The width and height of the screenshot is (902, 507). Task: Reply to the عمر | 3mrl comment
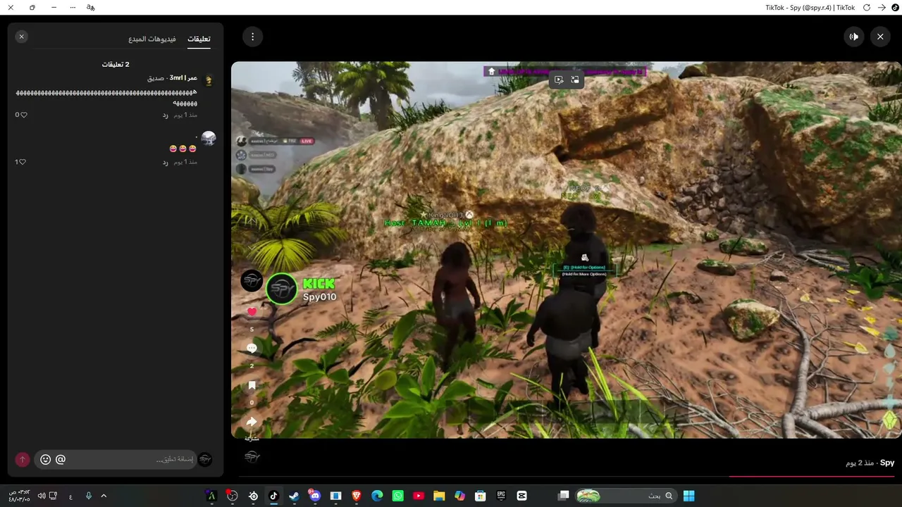[165, 115]
